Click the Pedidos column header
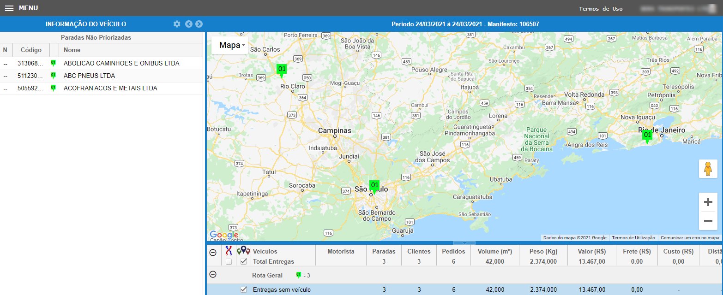Screen dimensions: 723x295 453,251
